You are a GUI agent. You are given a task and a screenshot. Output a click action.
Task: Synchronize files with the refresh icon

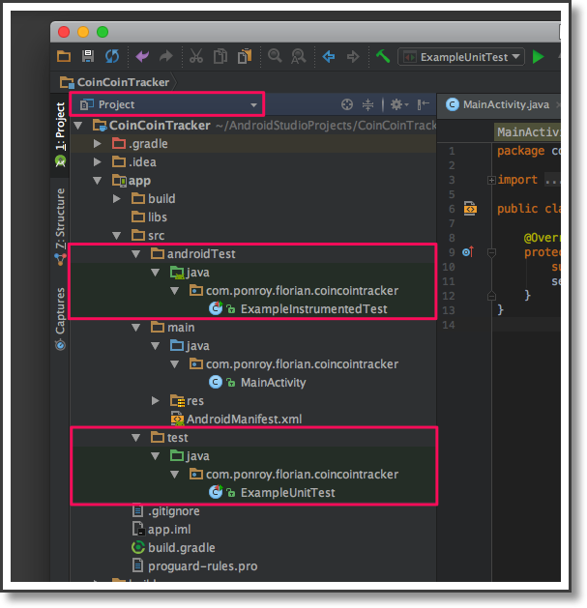coord(112,57)
